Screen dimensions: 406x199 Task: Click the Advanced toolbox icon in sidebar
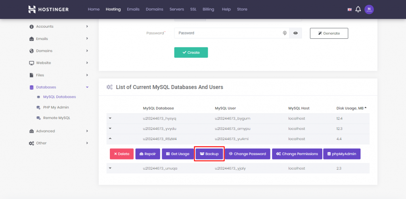coord(32,131)
